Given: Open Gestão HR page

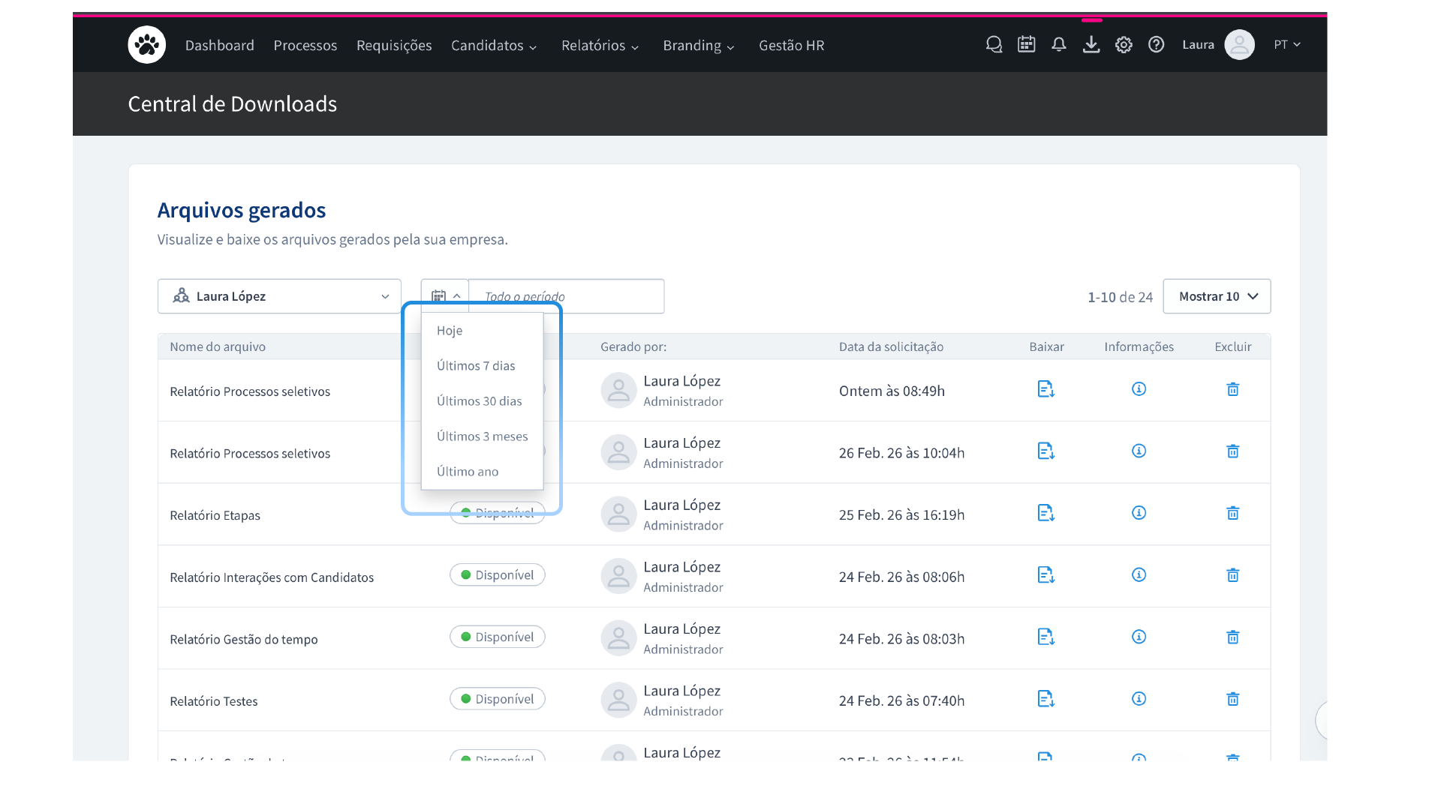Looking at the screenshot, I should [791, 46].
